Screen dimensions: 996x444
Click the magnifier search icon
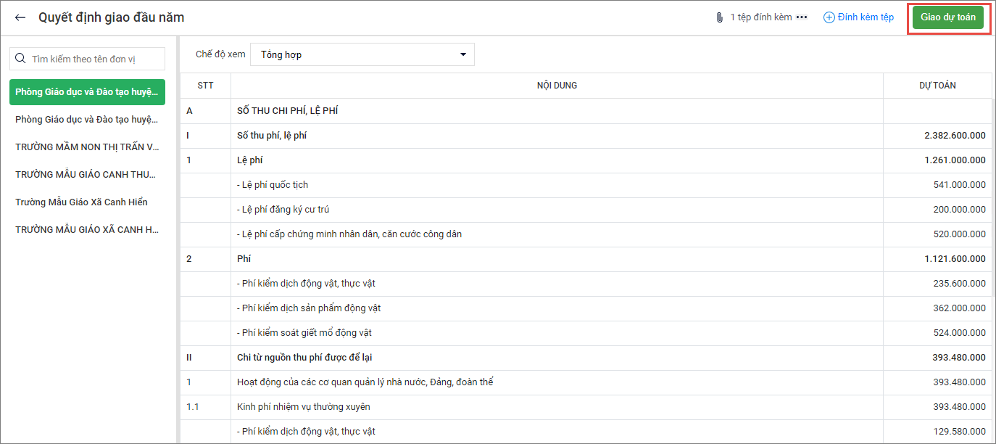point(21,59)
